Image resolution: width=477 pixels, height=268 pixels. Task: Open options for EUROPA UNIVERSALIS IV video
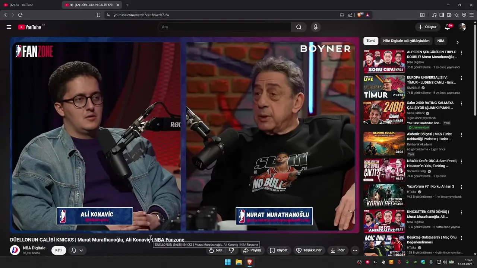(461, 79)
